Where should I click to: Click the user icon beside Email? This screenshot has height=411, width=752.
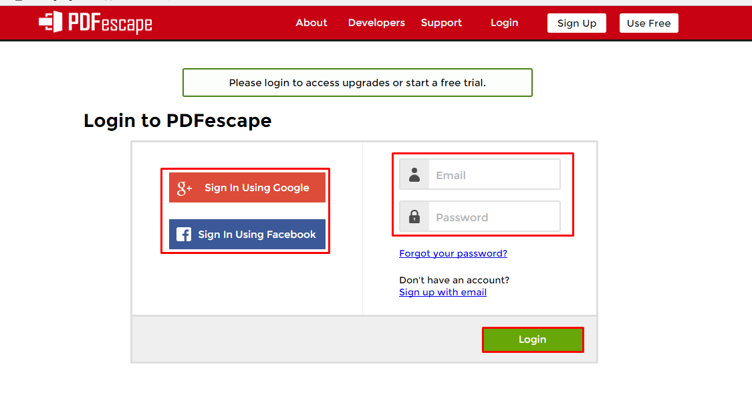pos(414,174)
